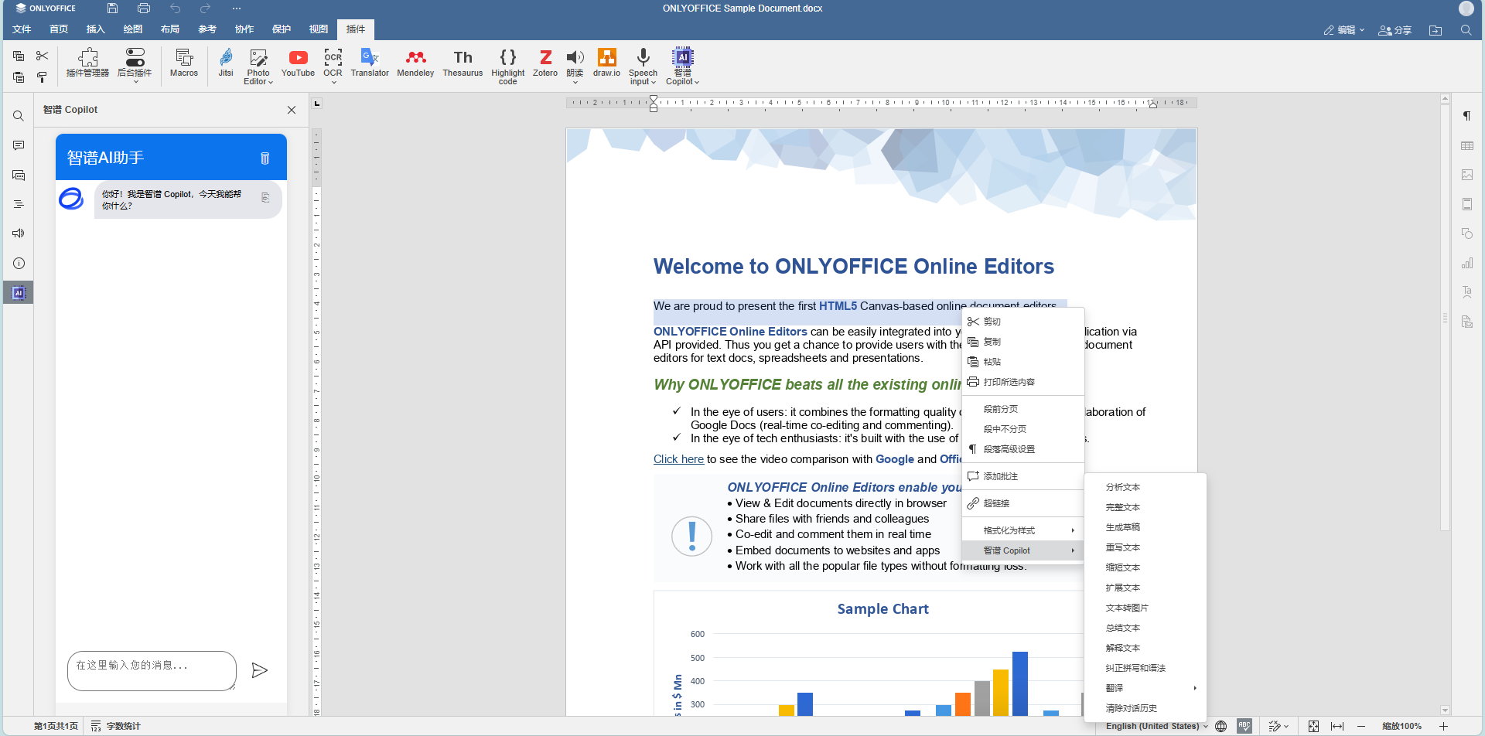Viewport: 1485px width, 736px height.
Task: Open the Translator plugin
Action: [x=370, y=63]
